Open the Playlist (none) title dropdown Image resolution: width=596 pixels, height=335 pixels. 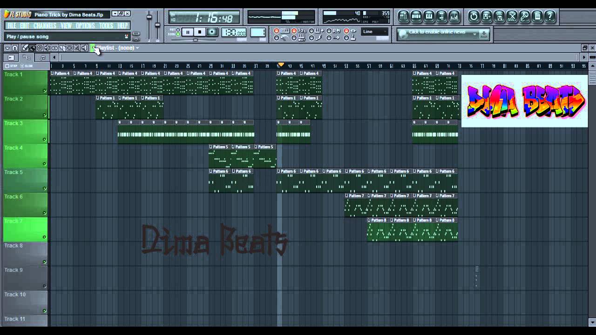click(118, 48)
